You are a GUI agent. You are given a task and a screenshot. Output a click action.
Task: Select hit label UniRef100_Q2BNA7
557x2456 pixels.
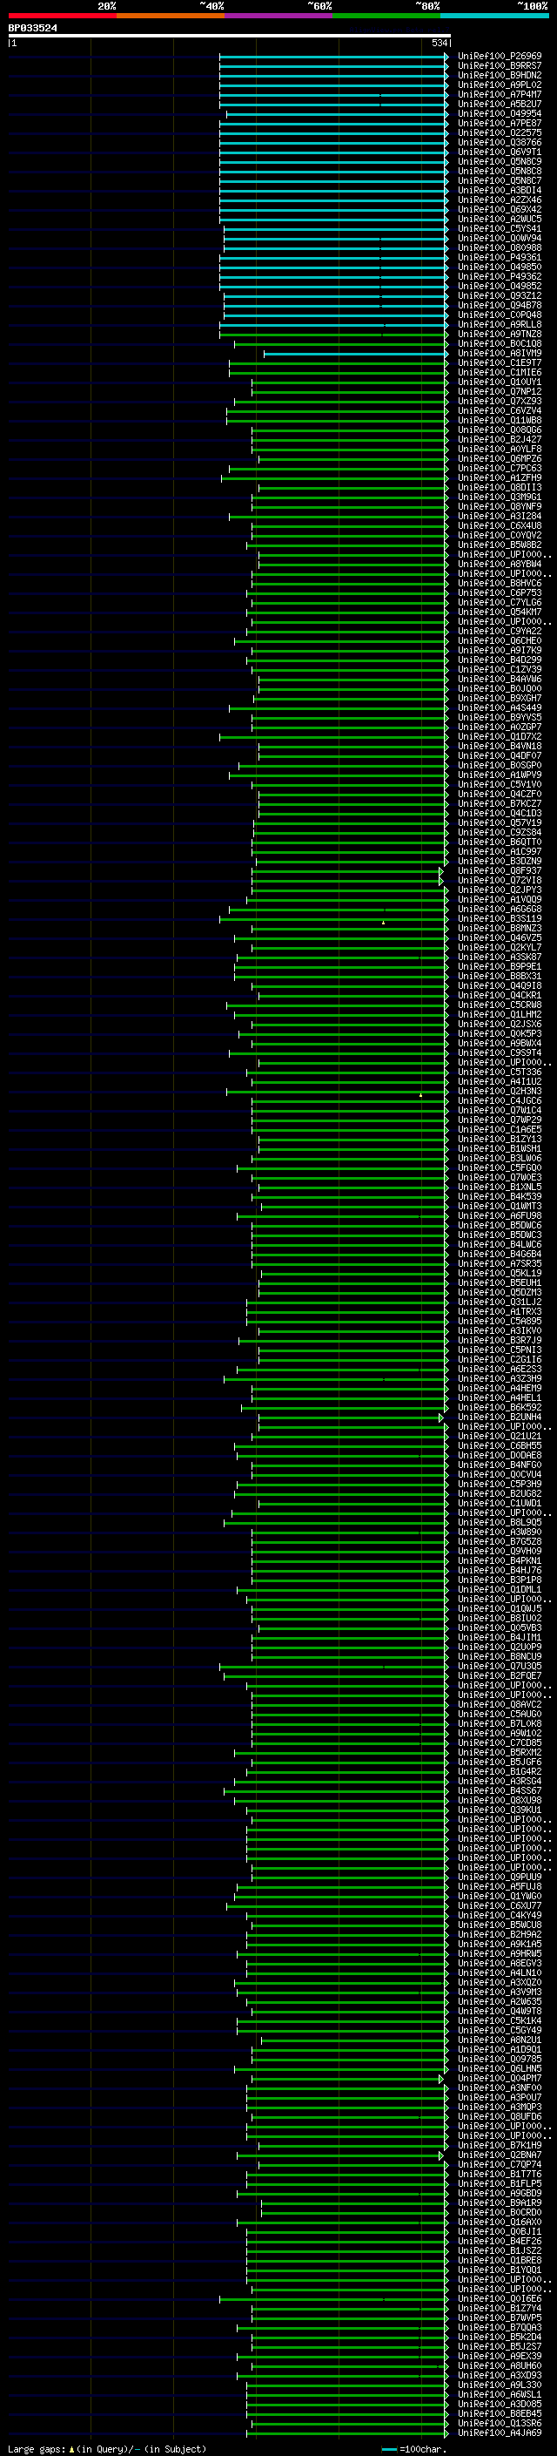[499, 2155]
